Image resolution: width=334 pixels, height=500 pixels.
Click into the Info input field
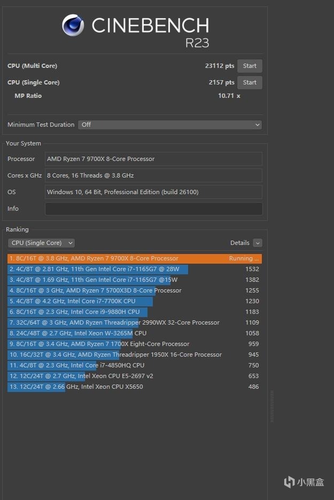click(153, 209)
